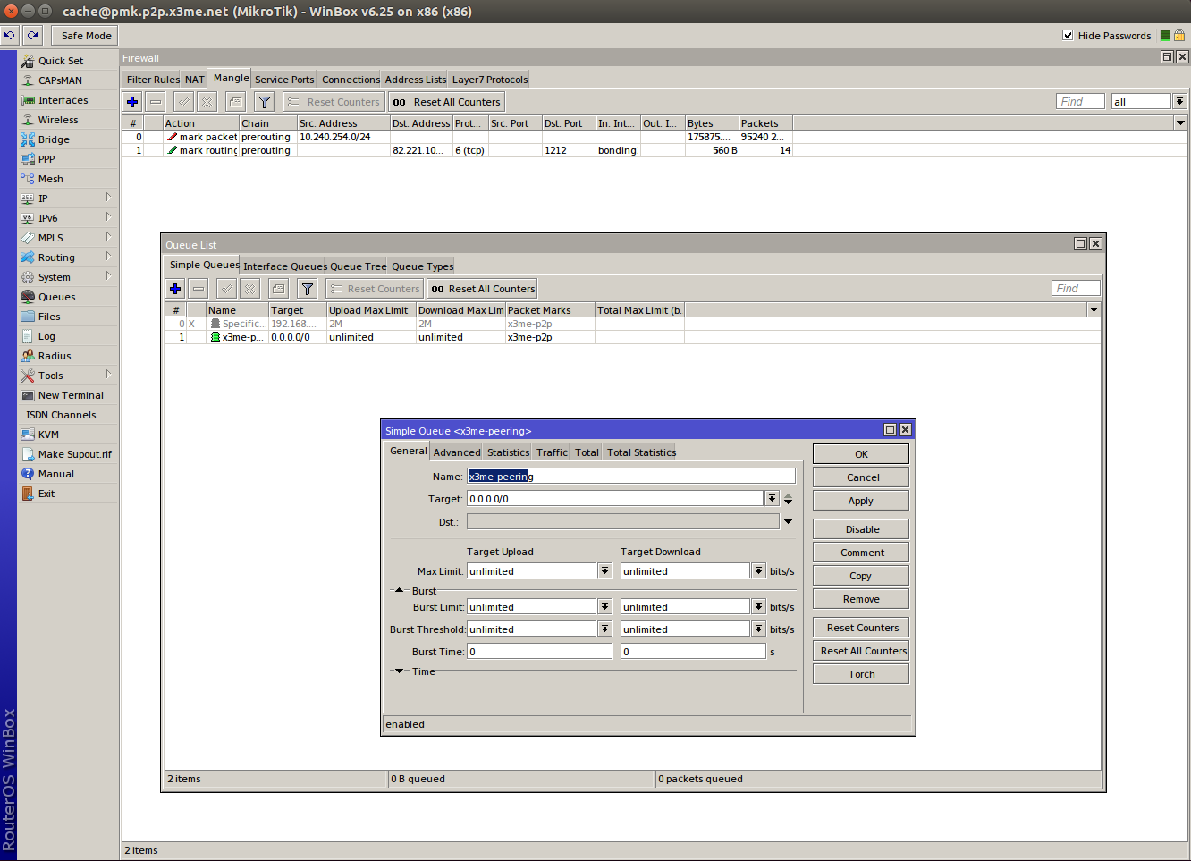Image resolution: width=1191 pixels, height=861 pixels.
Task: Click the Disable button in Simple Queue dialog
Action: 861,529
